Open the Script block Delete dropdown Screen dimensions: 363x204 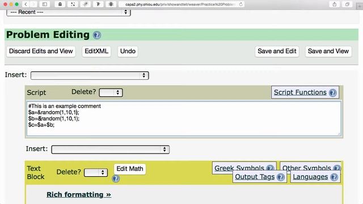point(111,92)
